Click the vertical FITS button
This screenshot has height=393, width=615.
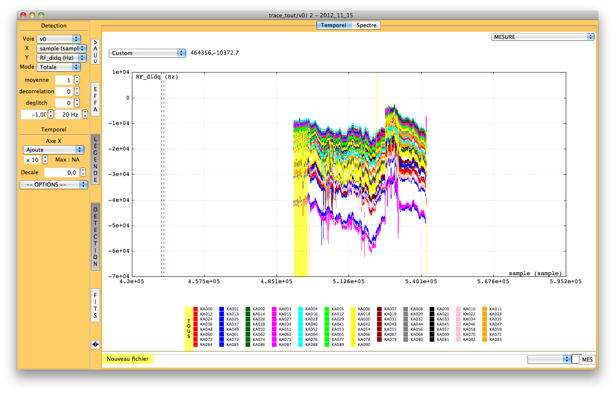[95, 305]
